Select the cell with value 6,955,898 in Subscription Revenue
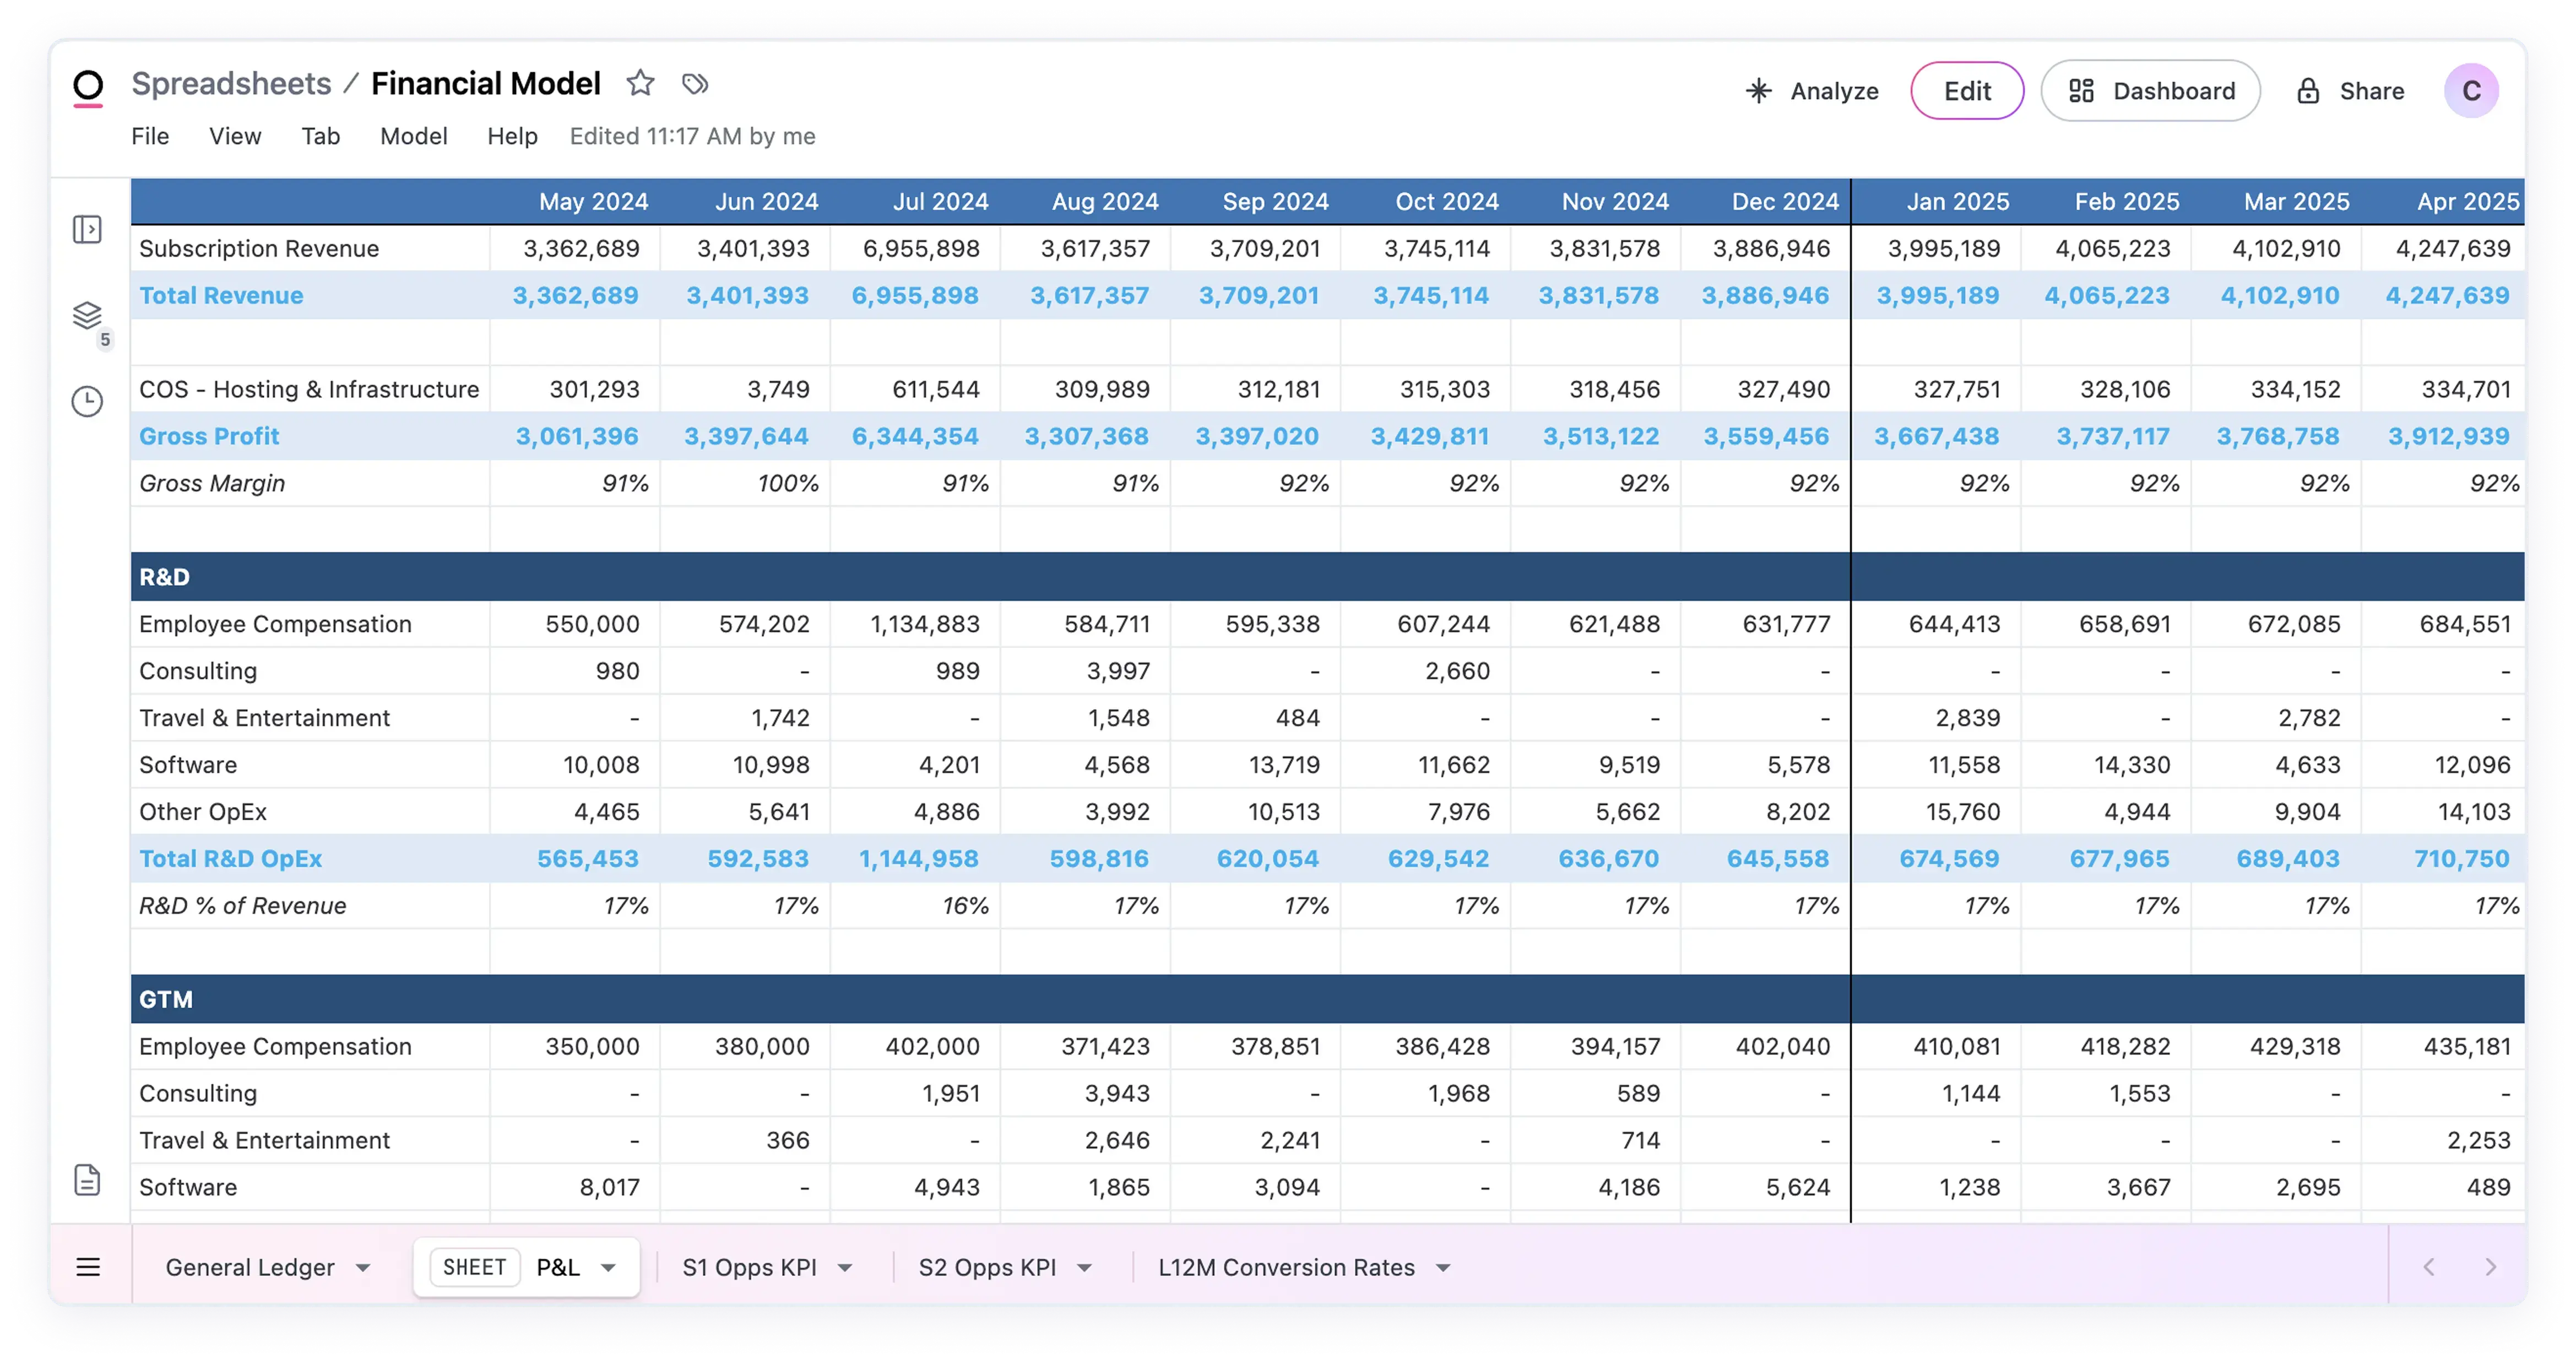 click(x=915, y=248)
